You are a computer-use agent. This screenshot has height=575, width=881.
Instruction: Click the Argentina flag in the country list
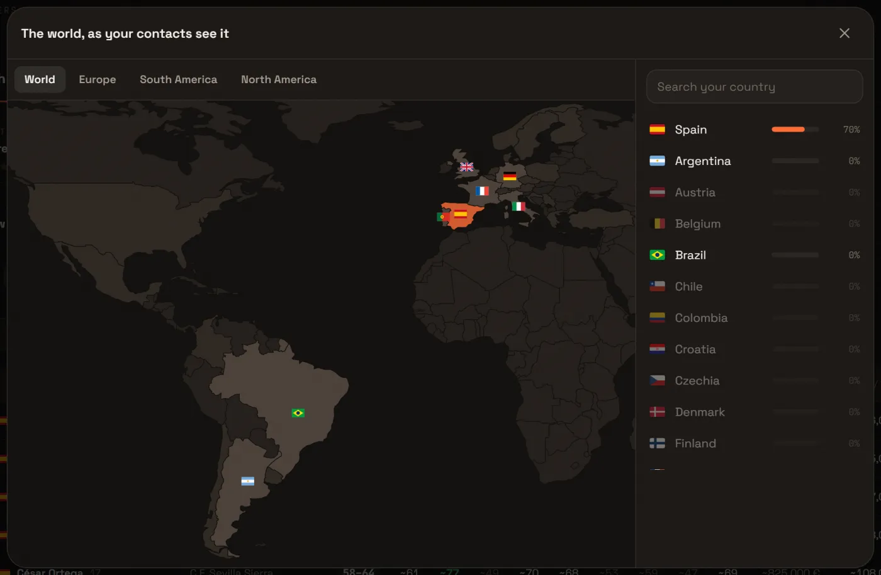(x=657, y=161)
